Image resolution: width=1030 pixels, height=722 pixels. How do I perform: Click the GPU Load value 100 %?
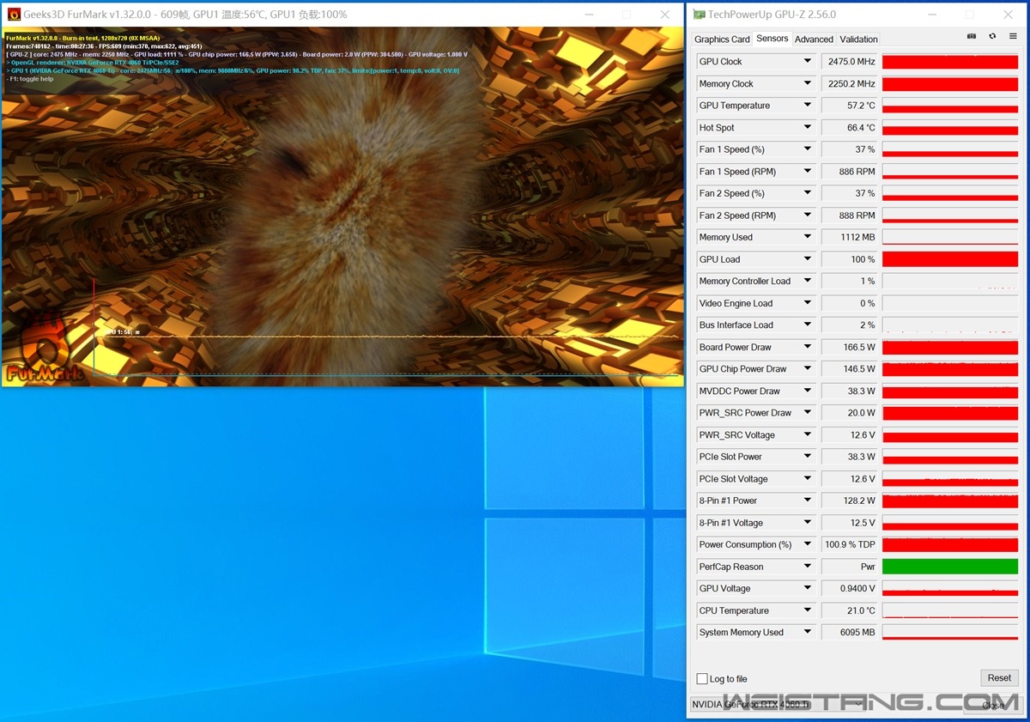pyautogui.click(x=850, y=259)
